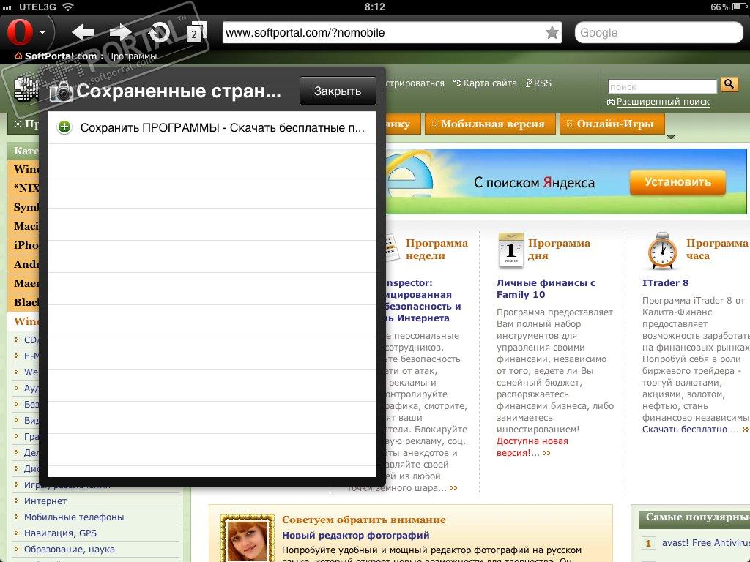Open Карта сайта link
750x562 pixels.
(x=490, y=83)
